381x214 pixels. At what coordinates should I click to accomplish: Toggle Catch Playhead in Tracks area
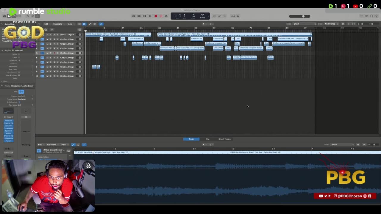click(101, 24)
